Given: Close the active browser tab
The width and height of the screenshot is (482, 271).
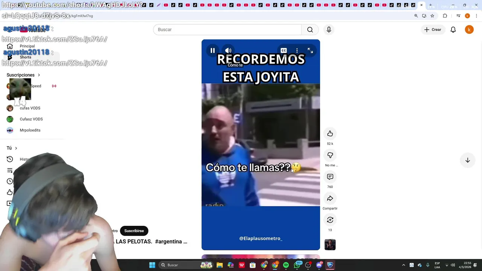Looking at the screenshot, I should click(421, 5).
